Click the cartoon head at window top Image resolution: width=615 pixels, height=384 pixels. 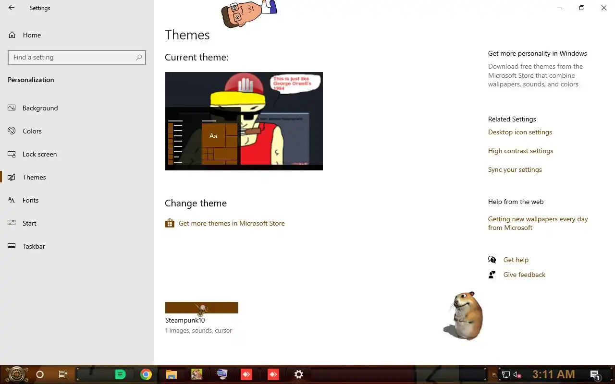pyautogui.click(x=248, y=13)
